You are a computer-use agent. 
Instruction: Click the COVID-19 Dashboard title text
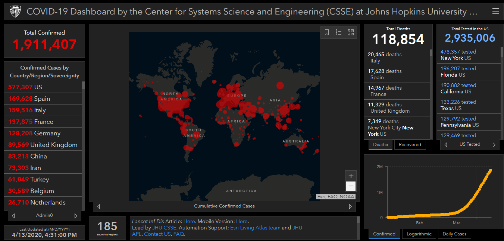point(252,12)
